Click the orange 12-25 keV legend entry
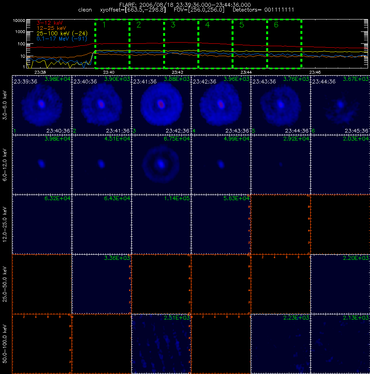This screenshot has height=374, width=370. [51, 28]
